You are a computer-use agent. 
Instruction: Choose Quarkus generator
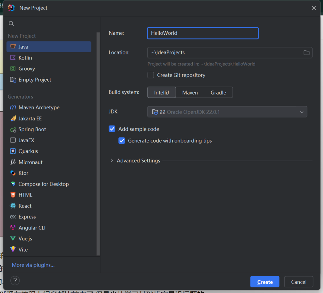click(x=49, y=151)
